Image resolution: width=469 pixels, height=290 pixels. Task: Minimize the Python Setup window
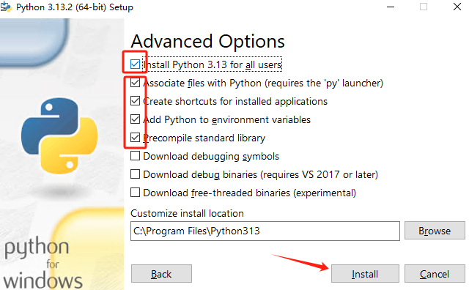pos(391,7)
